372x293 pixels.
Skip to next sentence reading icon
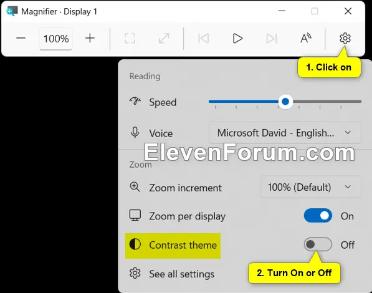(272, 38)
